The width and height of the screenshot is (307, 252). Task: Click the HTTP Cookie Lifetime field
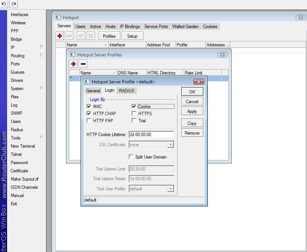(151, 135)
